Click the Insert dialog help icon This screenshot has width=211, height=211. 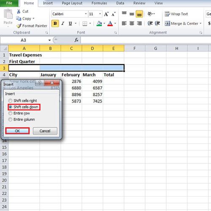(40, 83)
